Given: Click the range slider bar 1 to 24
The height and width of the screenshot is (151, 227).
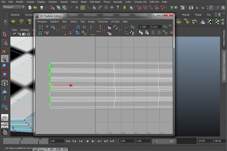Looking at the screenshot, I should point(164,141).
